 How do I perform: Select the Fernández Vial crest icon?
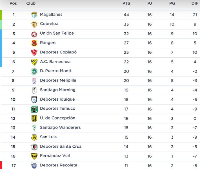tap(34, 156)
